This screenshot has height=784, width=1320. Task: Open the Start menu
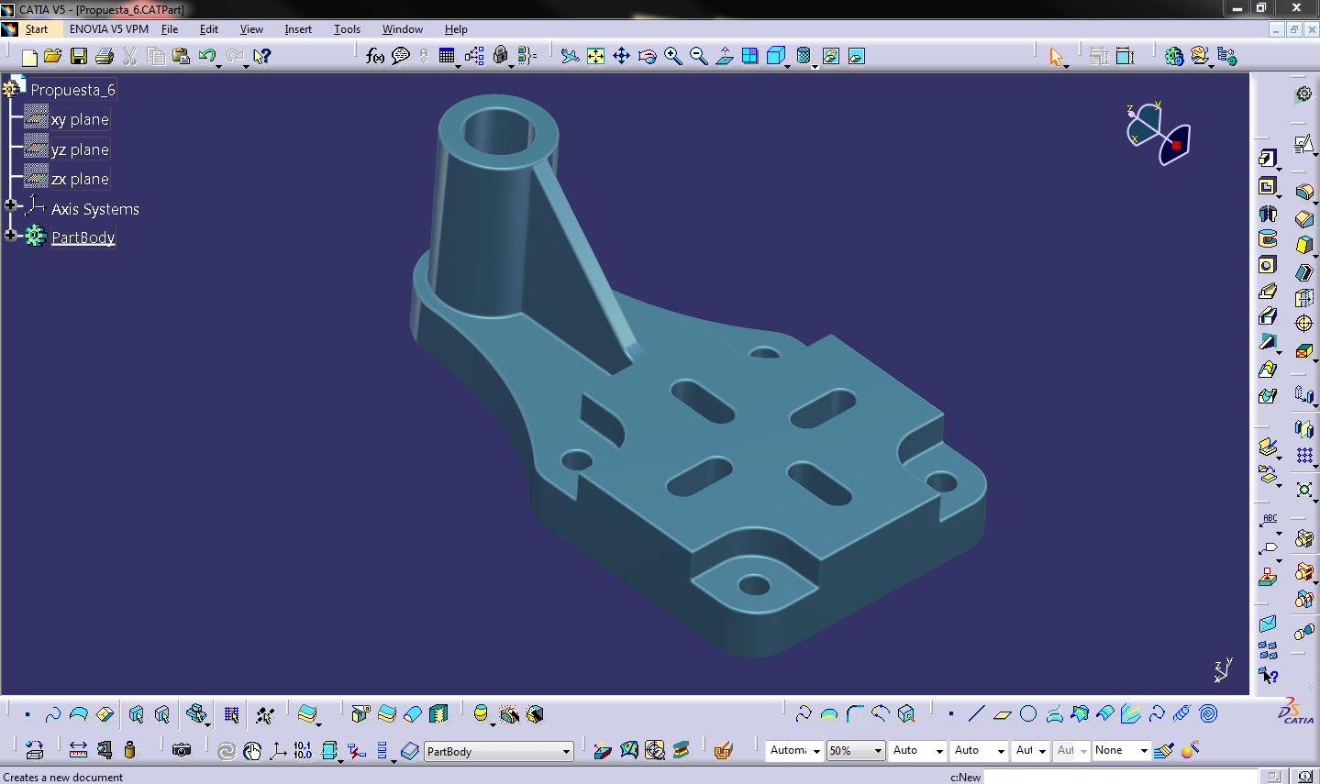click(36, 29)
